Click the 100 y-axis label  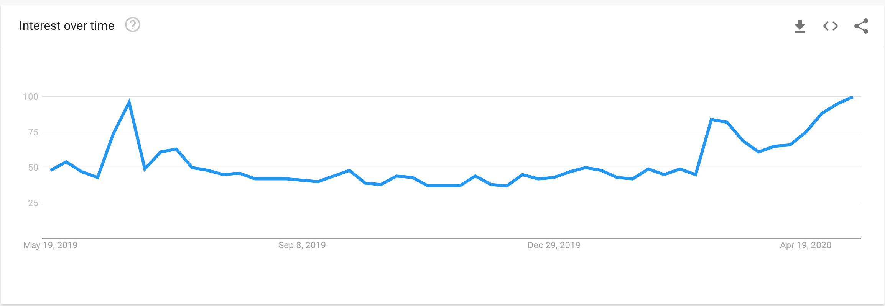tap(31, 97)
